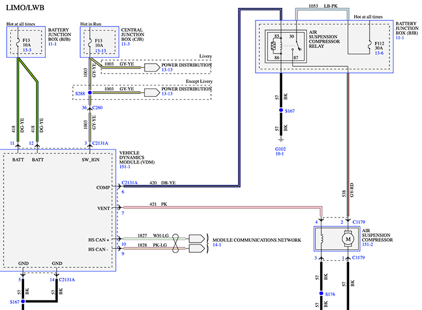This screenshot has width=422, height=310.
Task: Open the 11-1 link under the F13 Battery Junction Box label
Action: coord(52,44)
